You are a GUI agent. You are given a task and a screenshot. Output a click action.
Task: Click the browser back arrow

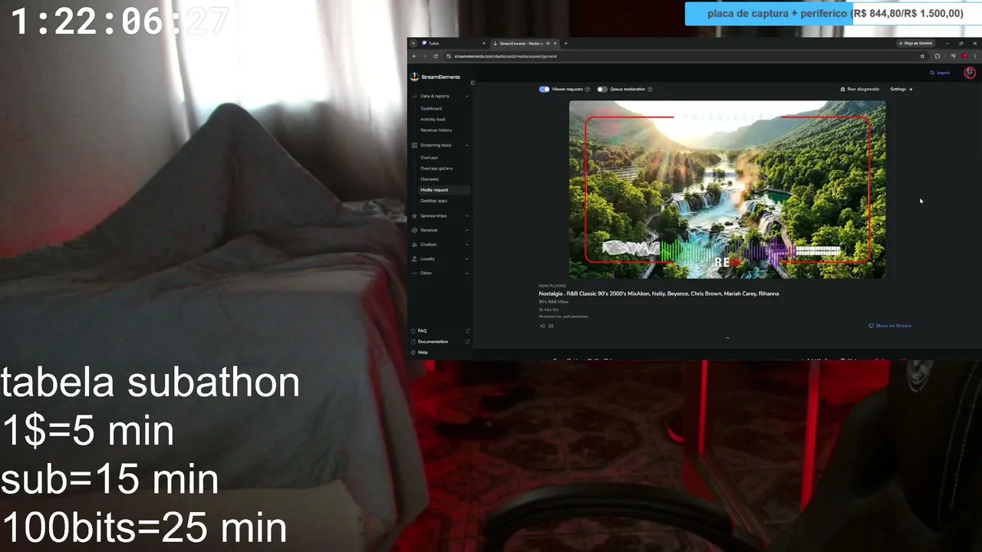[414, 56]
